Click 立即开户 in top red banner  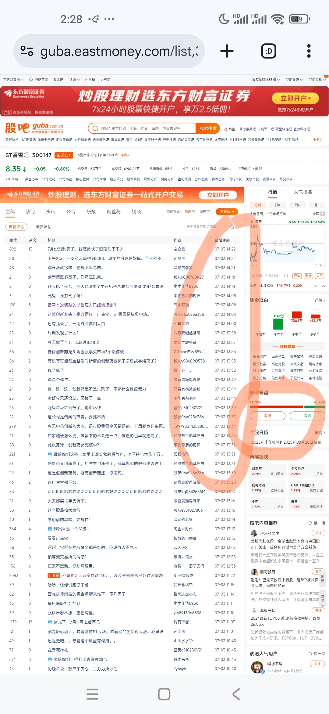coord(295,98)
